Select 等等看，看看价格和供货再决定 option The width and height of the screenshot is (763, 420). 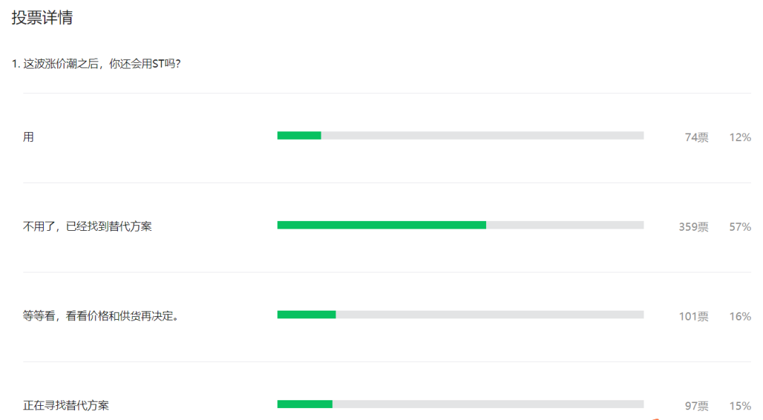pyautogui.click(x=102, y=316)
